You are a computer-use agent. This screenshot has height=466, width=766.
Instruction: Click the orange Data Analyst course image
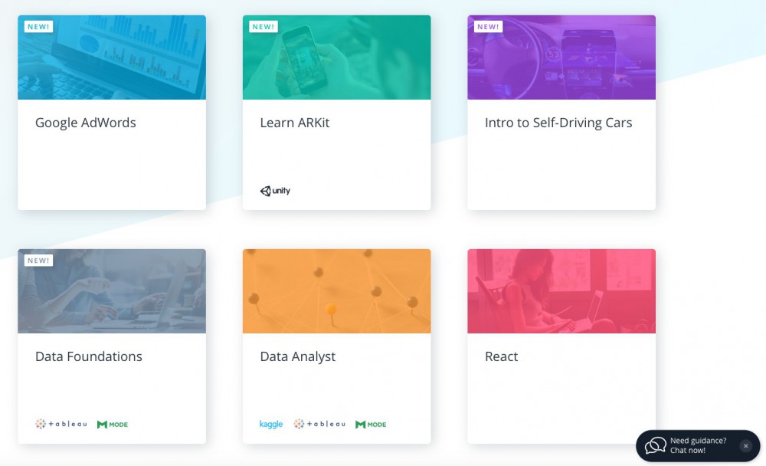(x=336, y=291)
